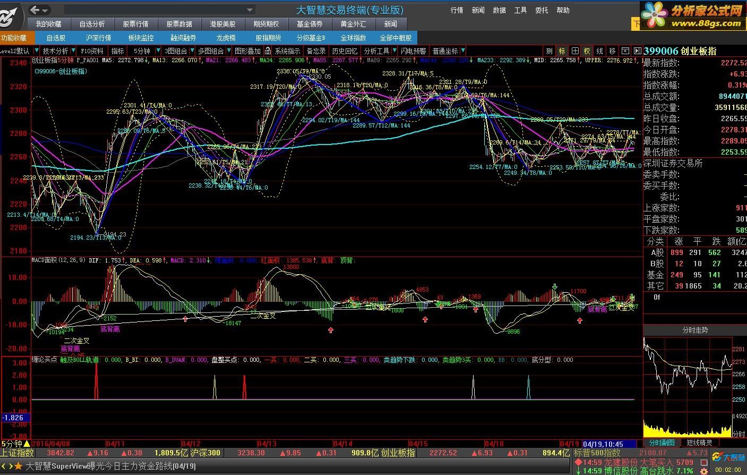Image resolution: width=747 pixels, height=475 pixels.
Task: Open the 帮助 menu
Action: (563, 10)
